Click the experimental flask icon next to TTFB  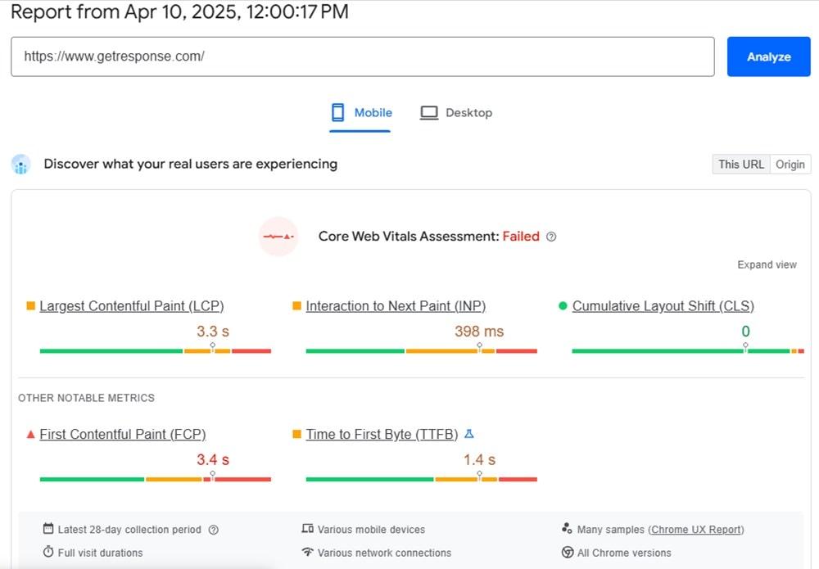(x=469, y=434)
